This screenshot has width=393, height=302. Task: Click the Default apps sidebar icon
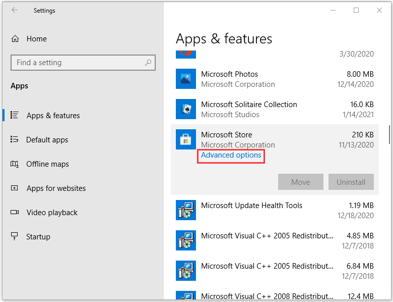coord(15,140)
